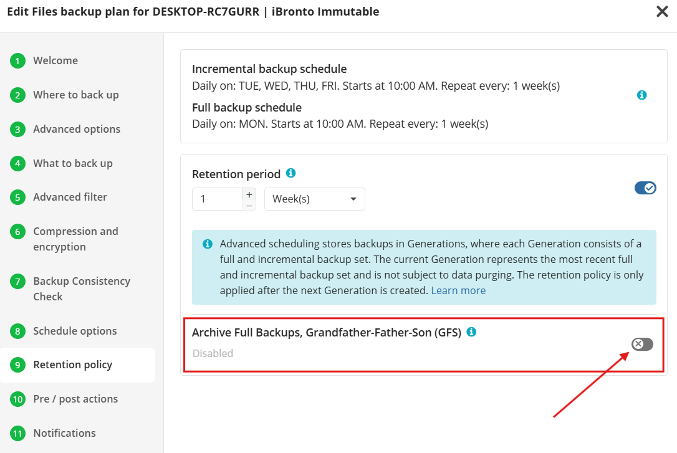Screen dimensions: 677x453
Task: Go to Where to back up step
Action: point(75,95)
